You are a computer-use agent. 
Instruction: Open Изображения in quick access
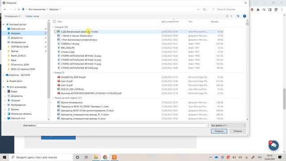[x=18, y=42]
